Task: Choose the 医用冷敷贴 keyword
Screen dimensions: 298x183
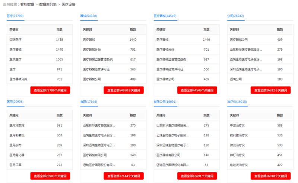Action: point(17,125)
